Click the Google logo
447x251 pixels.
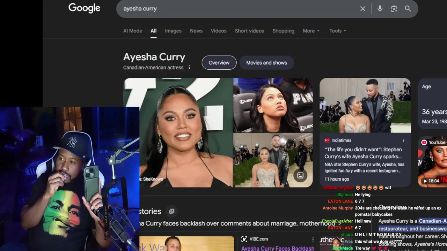84,8
